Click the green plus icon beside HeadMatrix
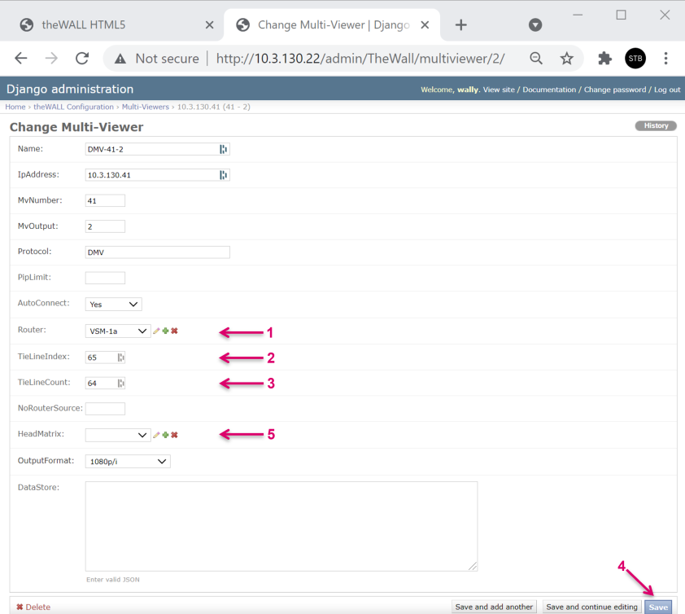This screenshot has height=614, width=685. (165, 435)
